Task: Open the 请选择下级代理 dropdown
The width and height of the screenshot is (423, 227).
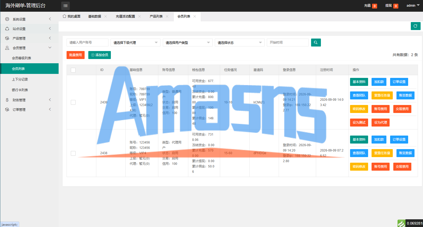Action: click(136, 43)
